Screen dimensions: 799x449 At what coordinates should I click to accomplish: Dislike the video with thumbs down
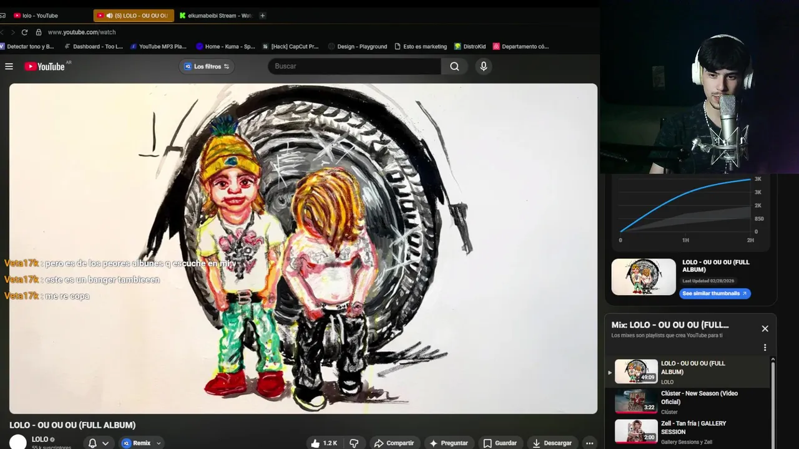coord(354,443)
